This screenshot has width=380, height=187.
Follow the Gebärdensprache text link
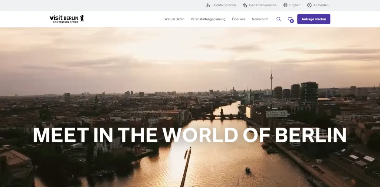click(263, 5)
